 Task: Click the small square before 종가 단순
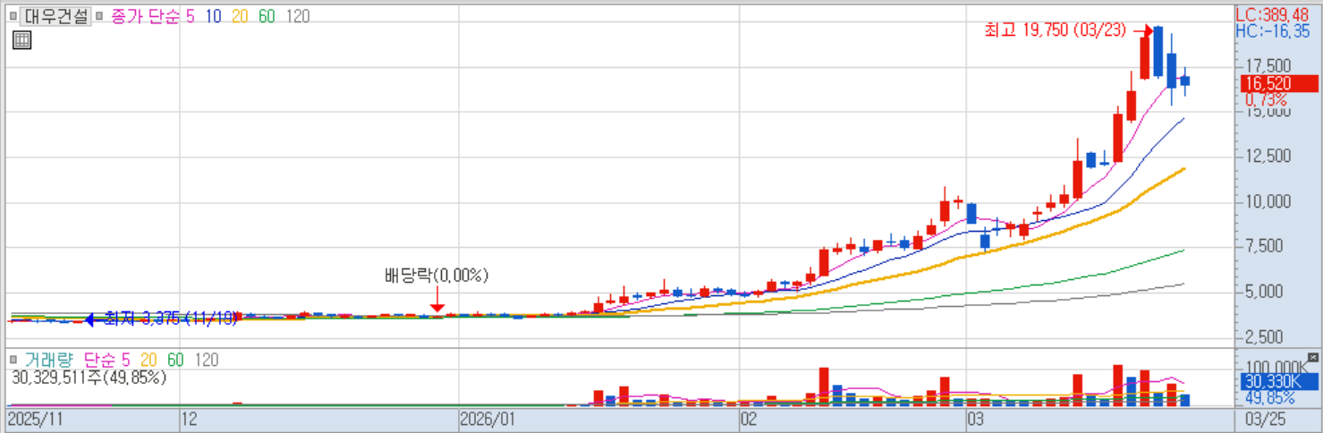(101, 16)
